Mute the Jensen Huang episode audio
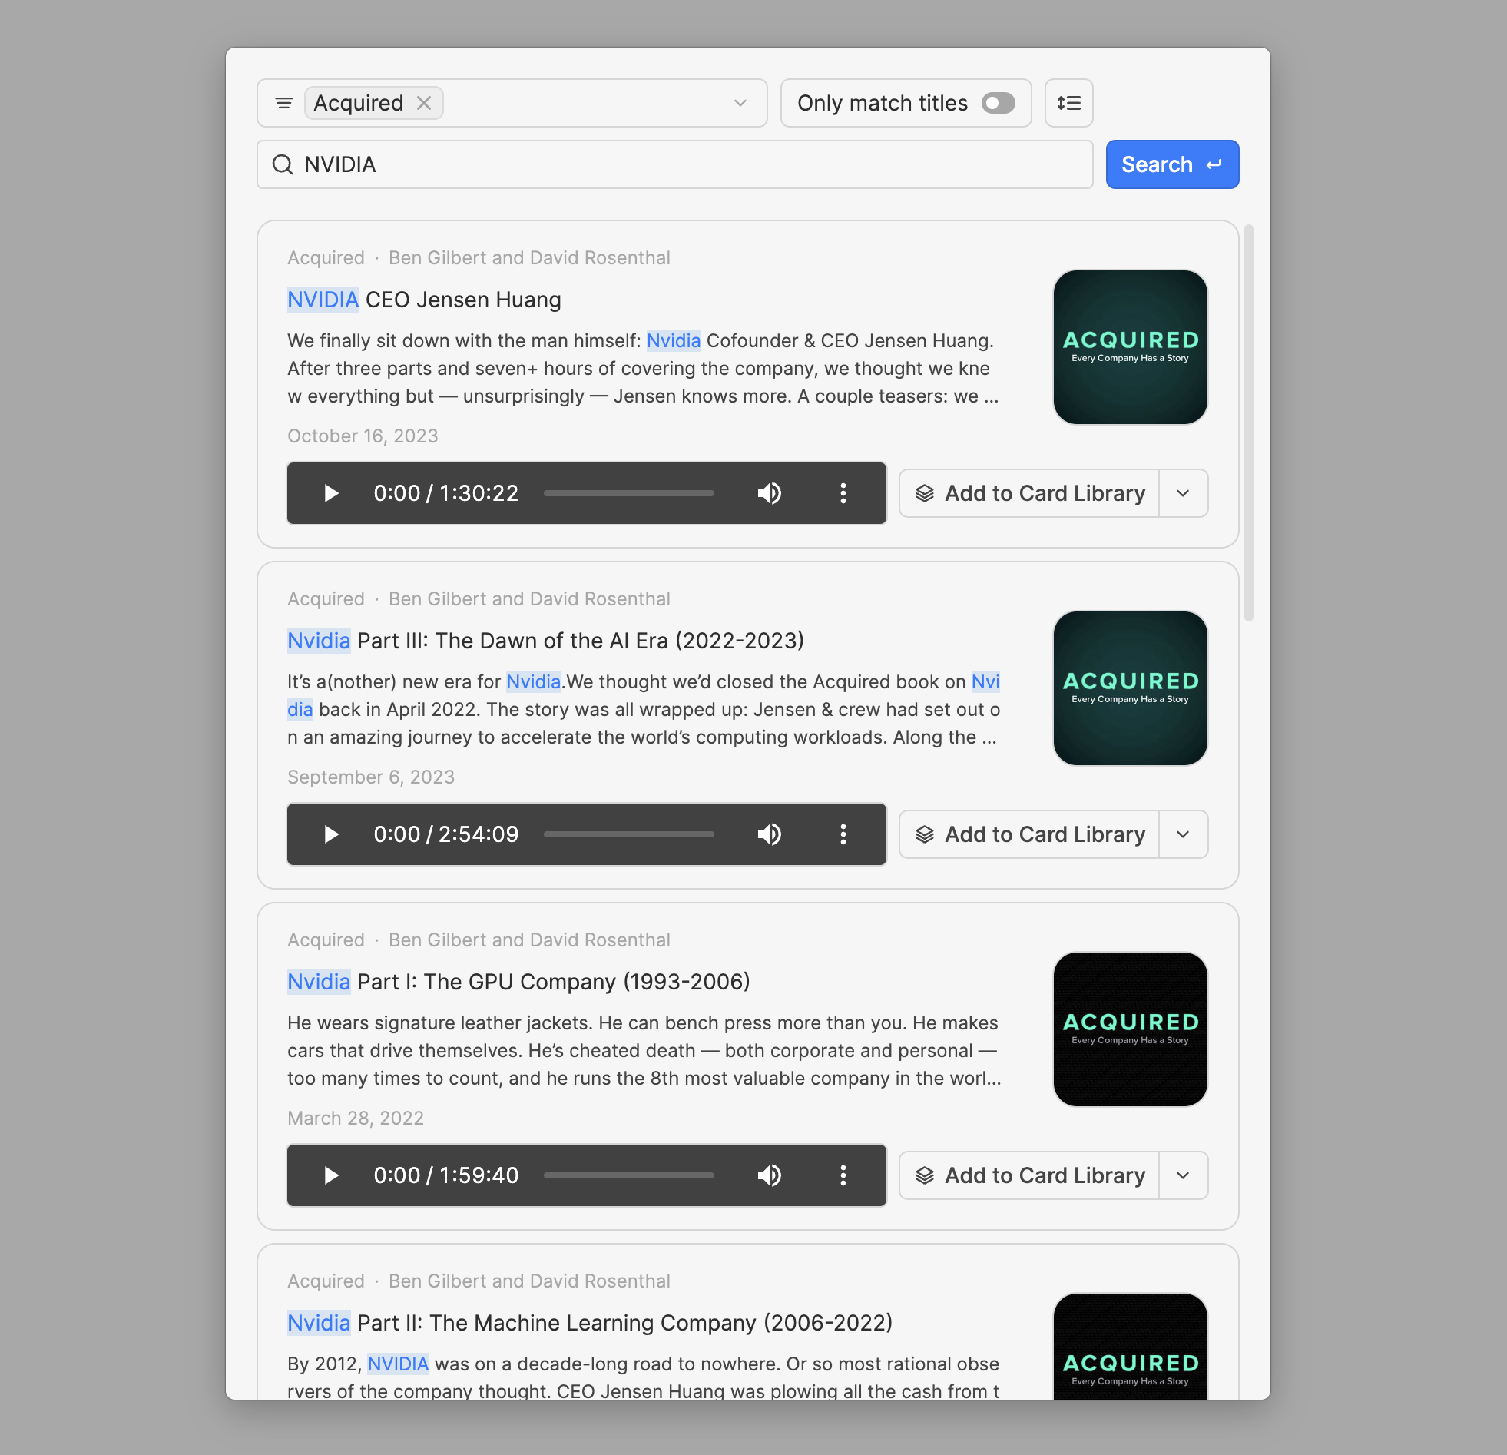Viewport: 1507px width, 1455px height. (769, 493)
